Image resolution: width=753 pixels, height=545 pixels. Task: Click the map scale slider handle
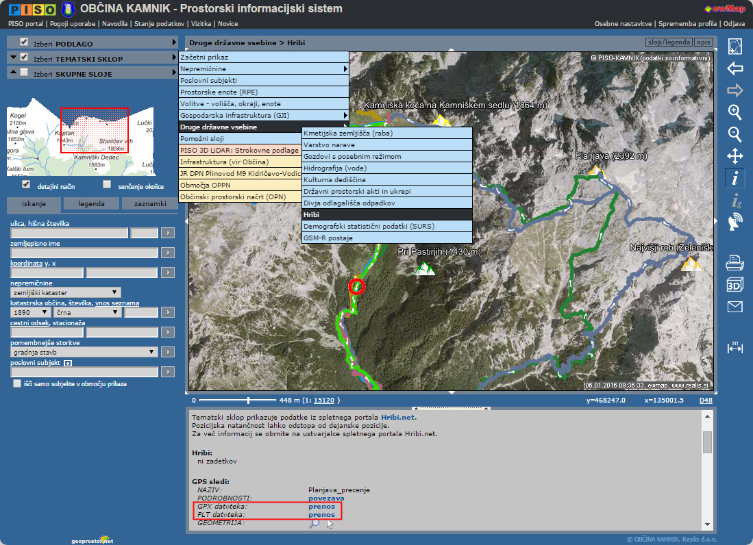[x=248, y=400]
